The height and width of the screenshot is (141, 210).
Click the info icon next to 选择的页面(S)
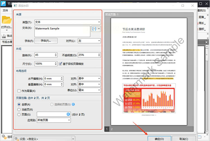73,104
